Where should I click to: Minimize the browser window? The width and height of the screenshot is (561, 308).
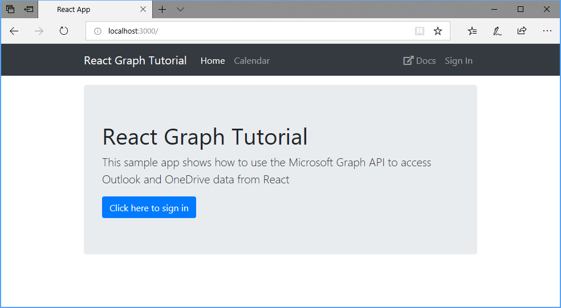tap(494, 9)
